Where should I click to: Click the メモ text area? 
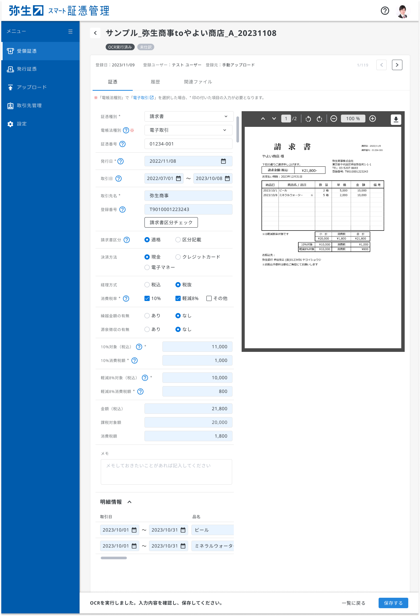166,472
